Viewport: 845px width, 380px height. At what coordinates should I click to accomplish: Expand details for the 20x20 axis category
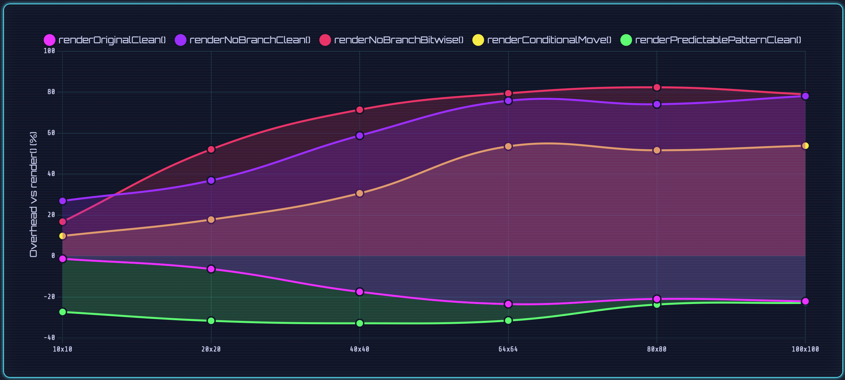click(212, 349)
